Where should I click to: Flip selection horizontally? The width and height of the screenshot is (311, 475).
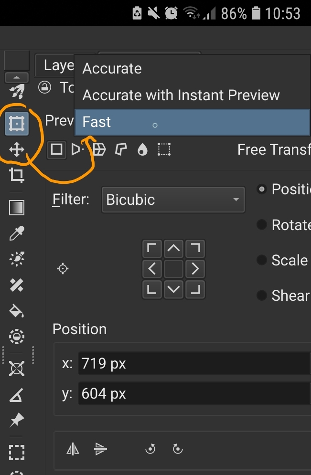click(73, 449)
